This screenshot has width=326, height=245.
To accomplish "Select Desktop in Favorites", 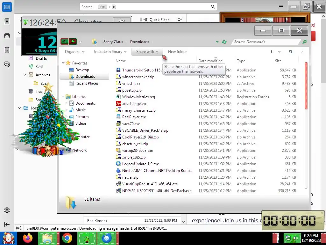I will (x=82, y=70).
